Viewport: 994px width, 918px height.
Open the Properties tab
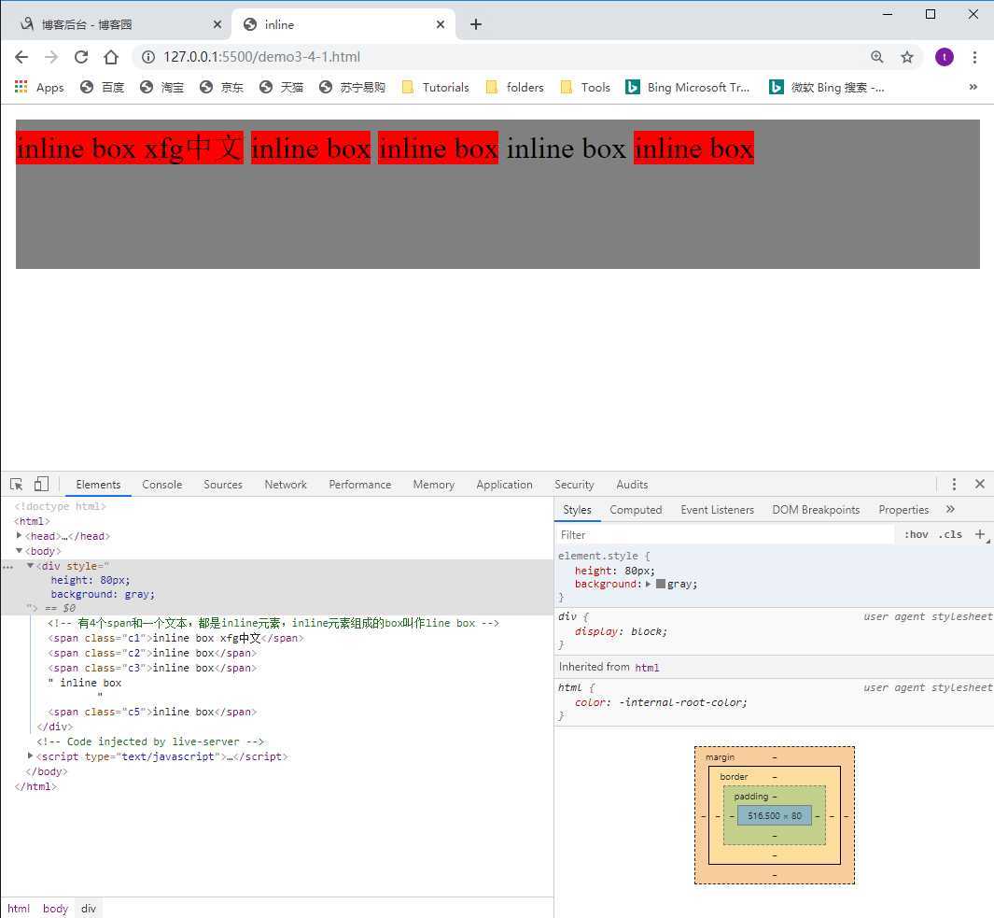click(x=903, y=510)
